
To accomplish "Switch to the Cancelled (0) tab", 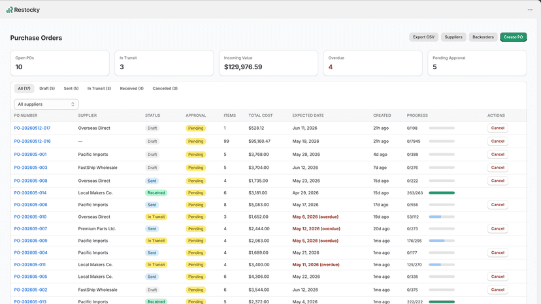I will (x=165, y=89).
